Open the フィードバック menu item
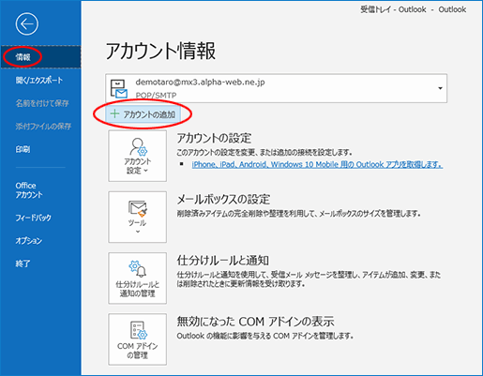This screenshot has width=483, height=376. click(x=33, y=218)
